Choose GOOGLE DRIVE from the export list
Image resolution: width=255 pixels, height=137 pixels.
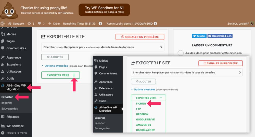(x=145, y=119)
